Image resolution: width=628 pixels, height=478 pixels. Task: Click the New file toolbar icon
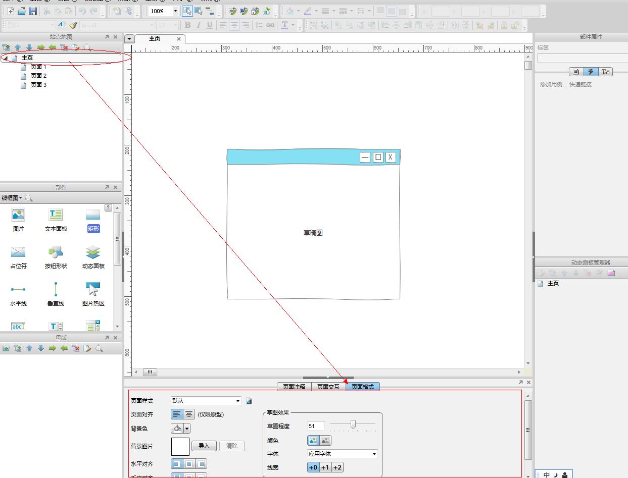(x=11, y=11)
